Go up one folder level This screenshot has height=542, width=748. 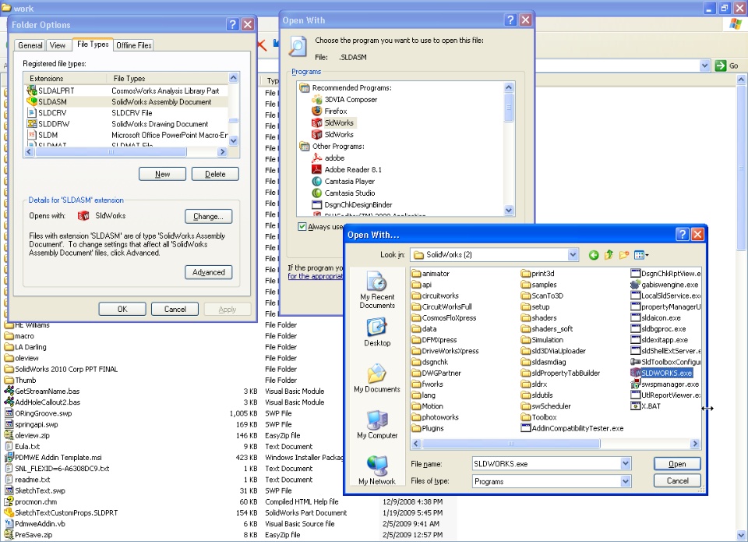pos(609,255)
